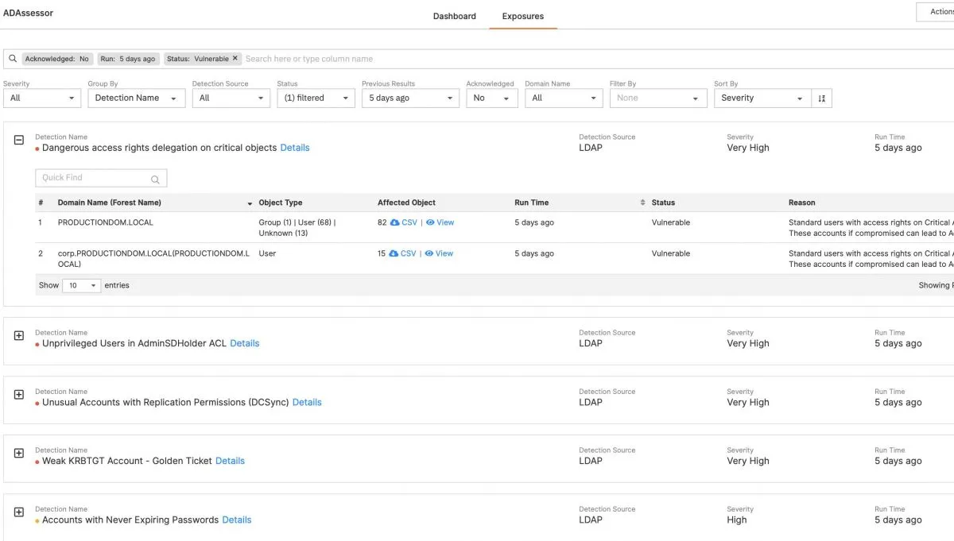The width and height of the screenshot is (954, 541).
Task: View the 15 affected objects for corp.PRODUCTIONDOM.LOCAL
Action: [440, 253]
